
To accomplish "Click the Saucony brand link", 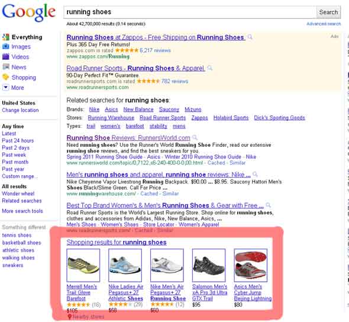I will click(x=169, y=110).
